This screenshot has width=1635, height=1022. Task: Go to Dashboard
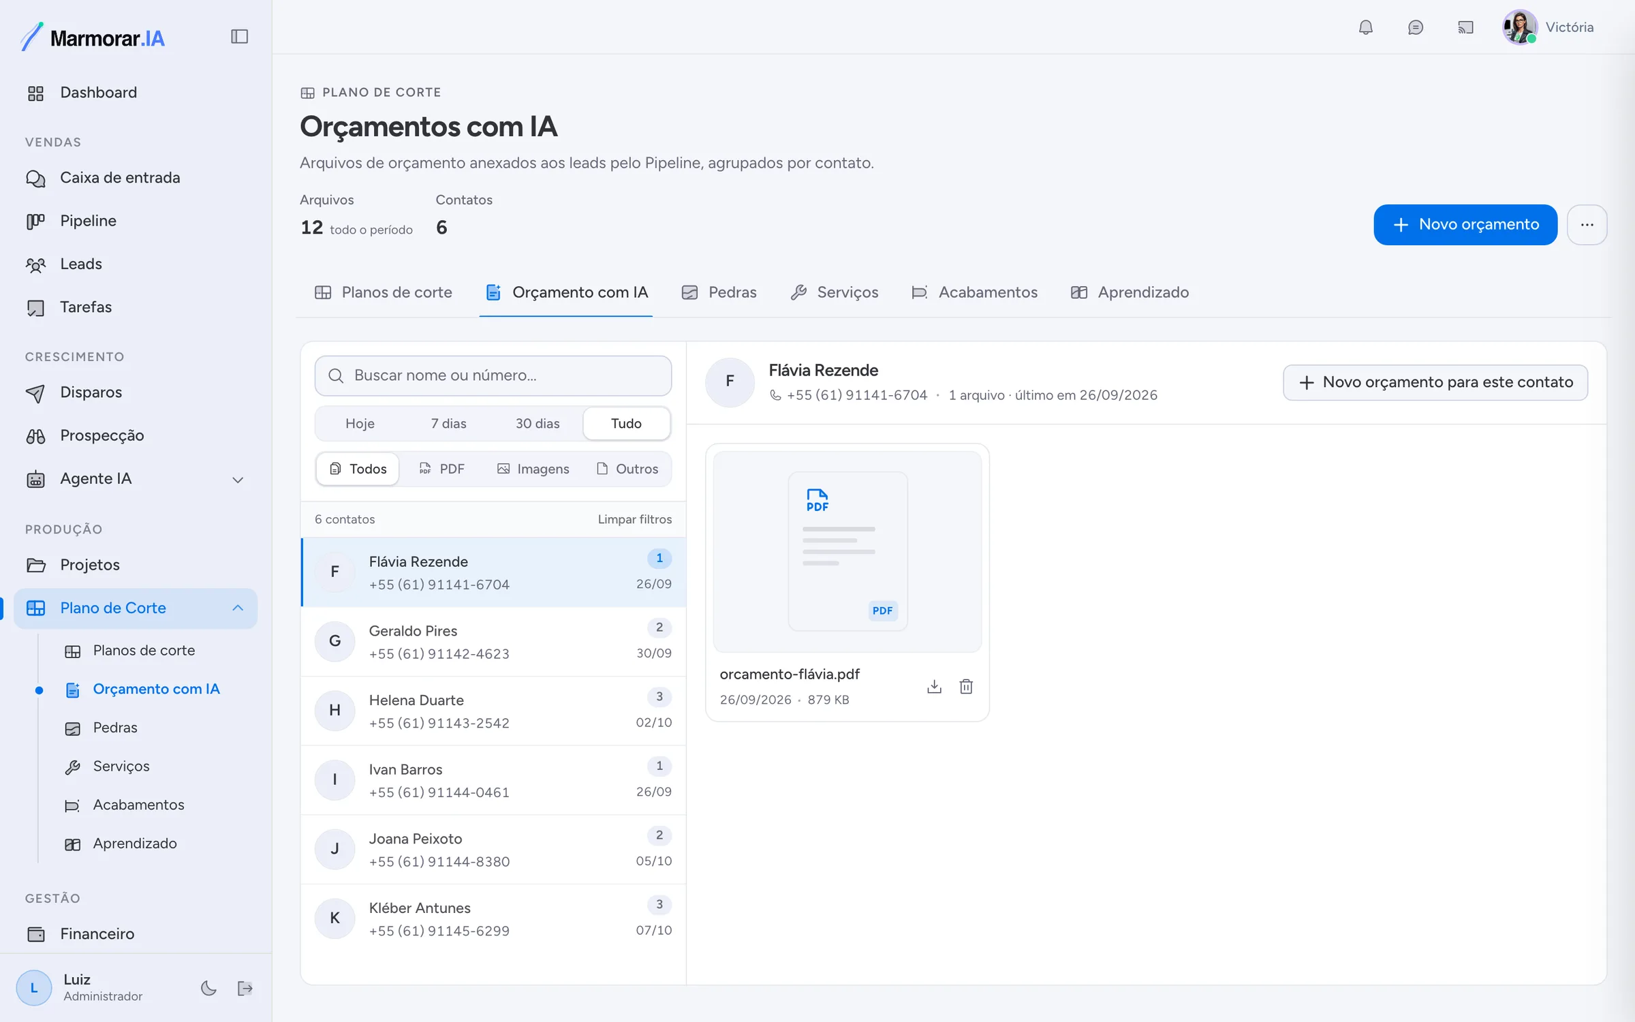tap(136, 93)
